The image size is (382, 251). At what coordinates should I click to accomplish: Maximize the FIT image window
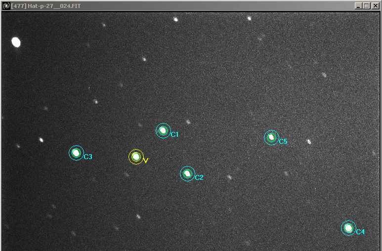366,5
